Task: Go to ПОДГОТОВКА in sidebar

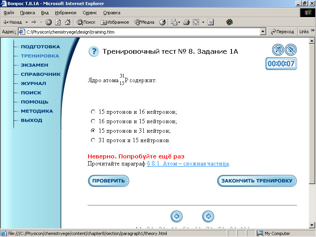Action: tap(40, 47)
